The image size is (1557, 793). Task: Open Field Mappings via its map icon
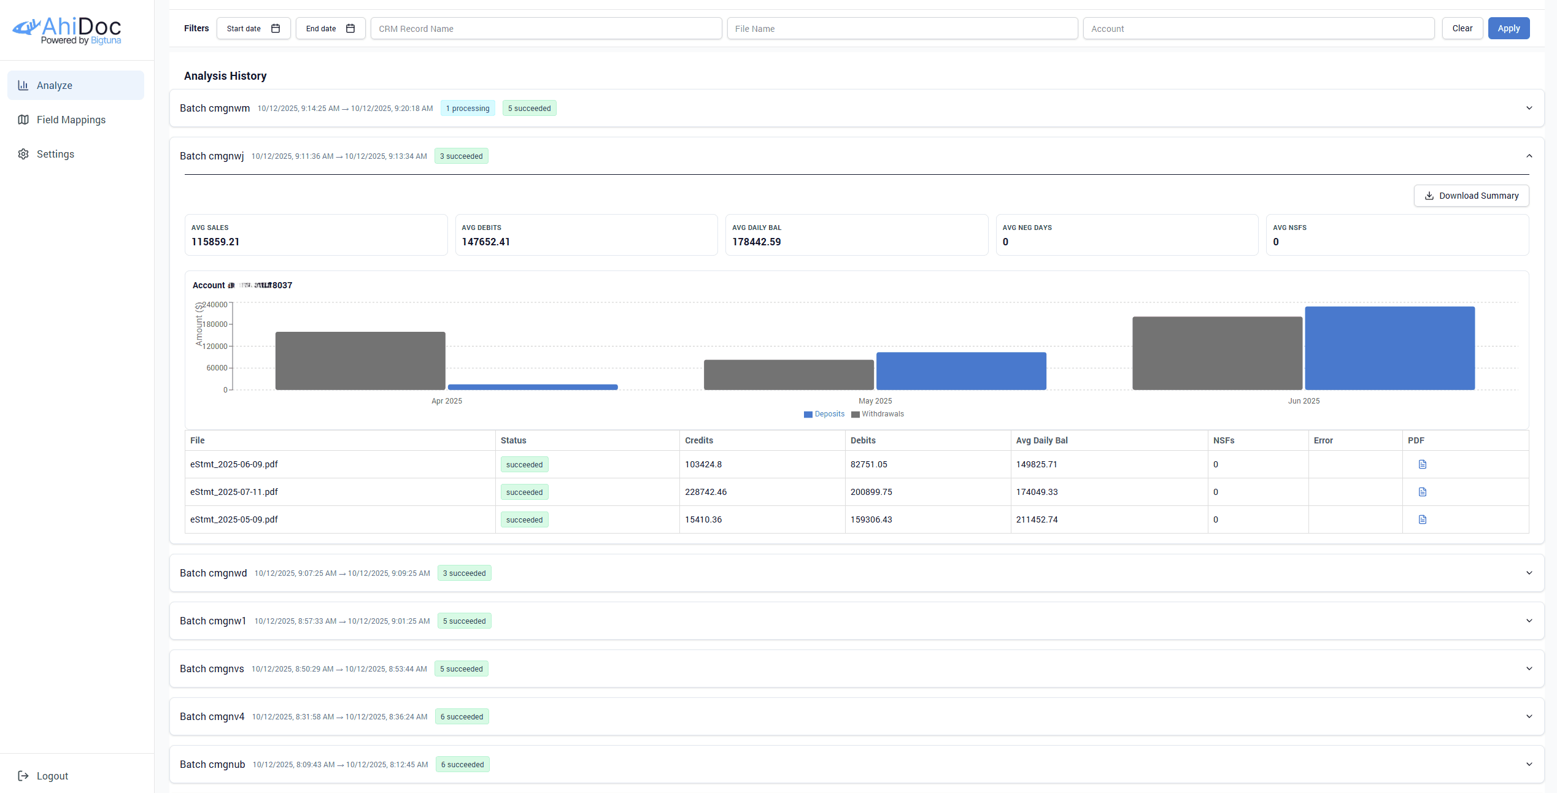pyautogui.click(x=23, y=119)
